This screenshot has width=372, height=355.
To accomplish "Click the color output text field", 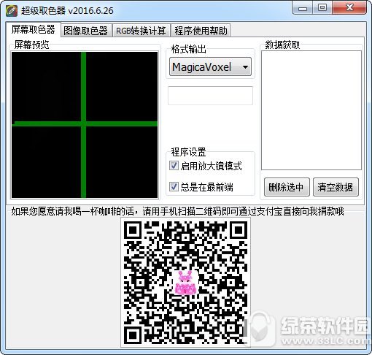I will 210,96.
